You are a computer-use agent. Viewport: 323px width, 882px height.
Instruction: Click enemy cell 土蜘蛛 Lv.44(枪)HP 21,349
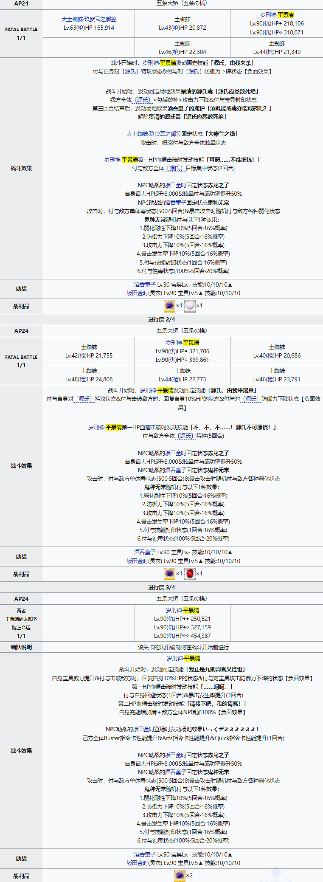click(277, 48)
